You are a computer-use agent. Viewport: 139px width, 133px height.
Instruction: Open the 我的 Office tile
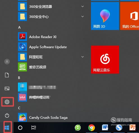tap(129, 16)
